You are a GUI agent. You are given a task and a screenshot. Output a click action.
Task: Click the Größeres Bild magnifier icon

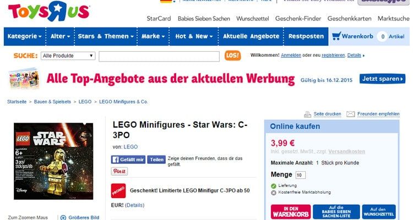pos(63,217)
